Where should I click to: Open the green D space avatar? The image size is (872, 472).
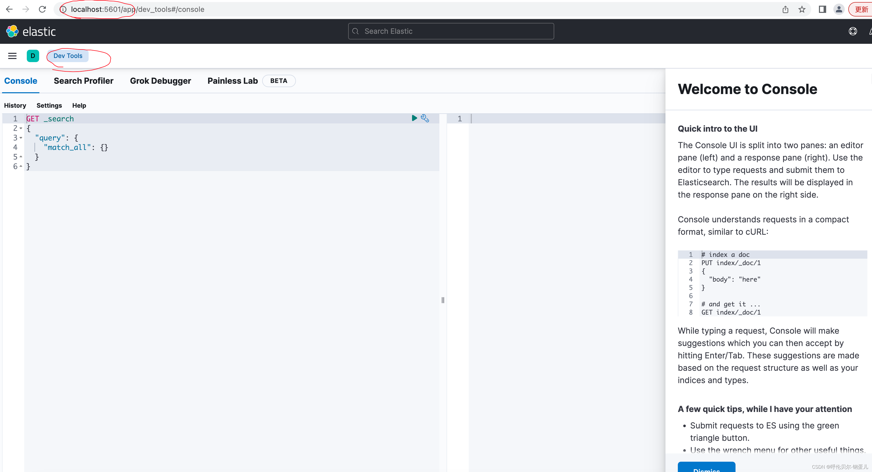pos(33,56)
